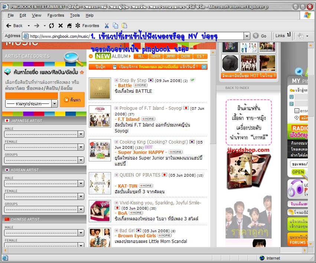Open the F.T Island artist link
The height and width of the screenshot is (263, 316).
(128, 119)
